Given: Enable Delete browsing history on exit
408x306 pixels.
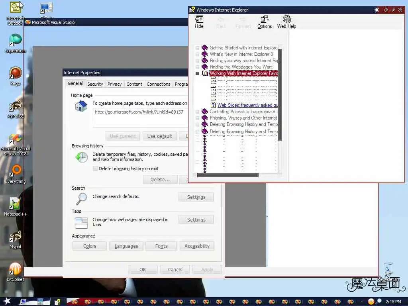Looking at the screenshot, I should pyautogui.click(x=96, y=169).
